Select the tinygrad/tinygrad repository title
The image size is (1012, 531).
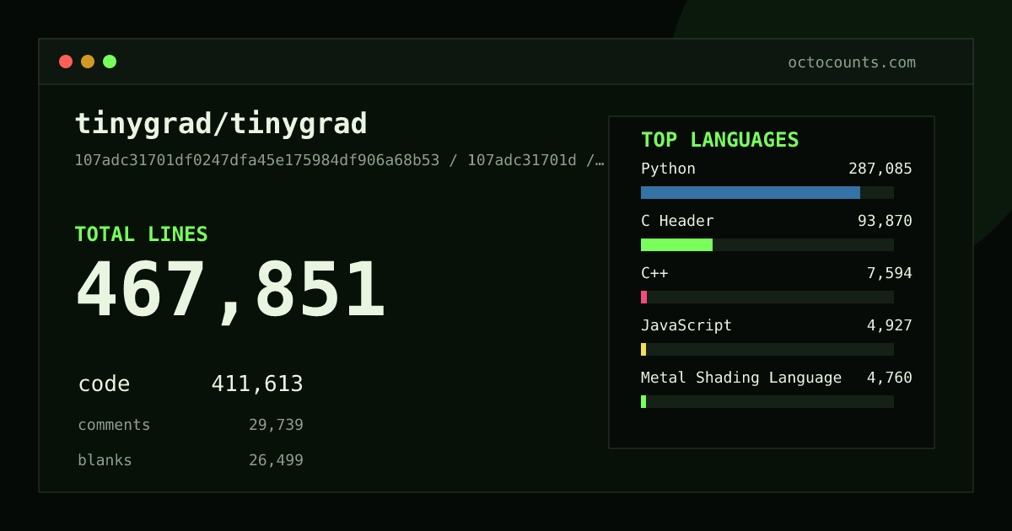click(221, 124)
